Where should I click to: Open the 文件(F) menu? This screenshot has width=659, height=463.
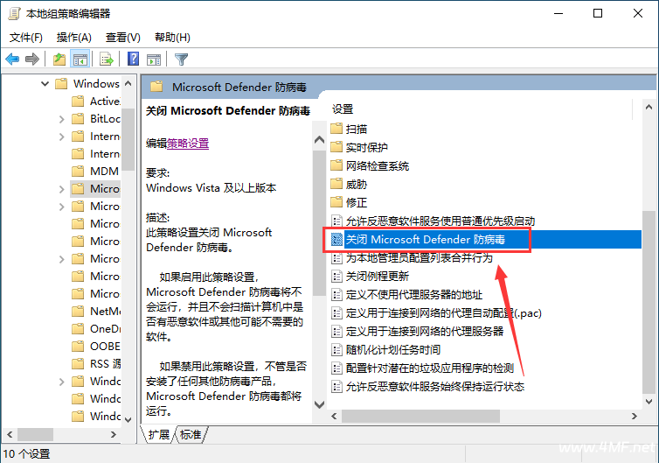tap(25, 38)
